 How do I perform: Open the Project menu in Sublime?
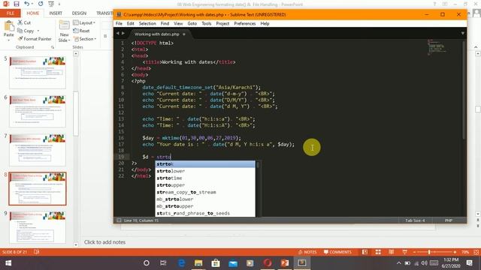click(222, 23)
